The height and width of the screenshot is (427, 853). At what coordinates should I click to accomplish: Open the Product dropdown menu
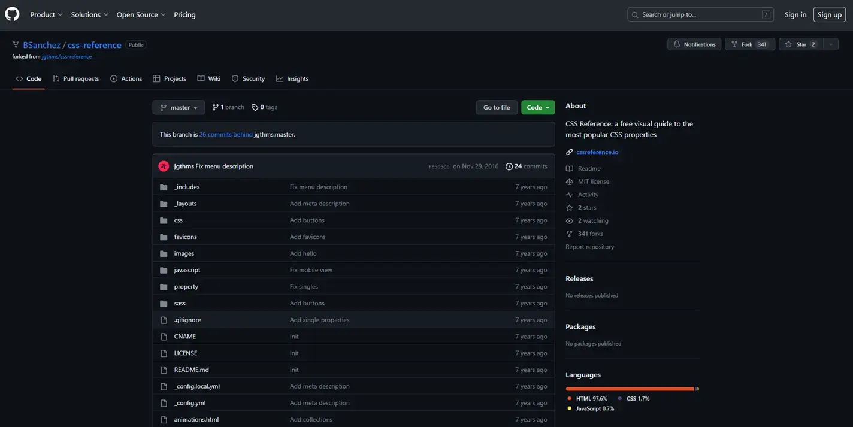(46, 14)
